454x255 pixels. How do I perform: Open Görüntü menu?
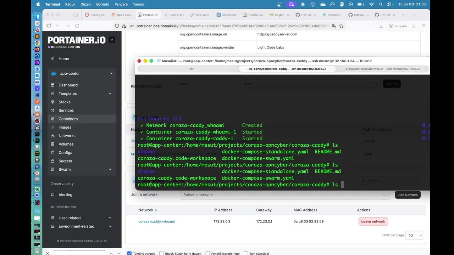(x=103, y=4)
